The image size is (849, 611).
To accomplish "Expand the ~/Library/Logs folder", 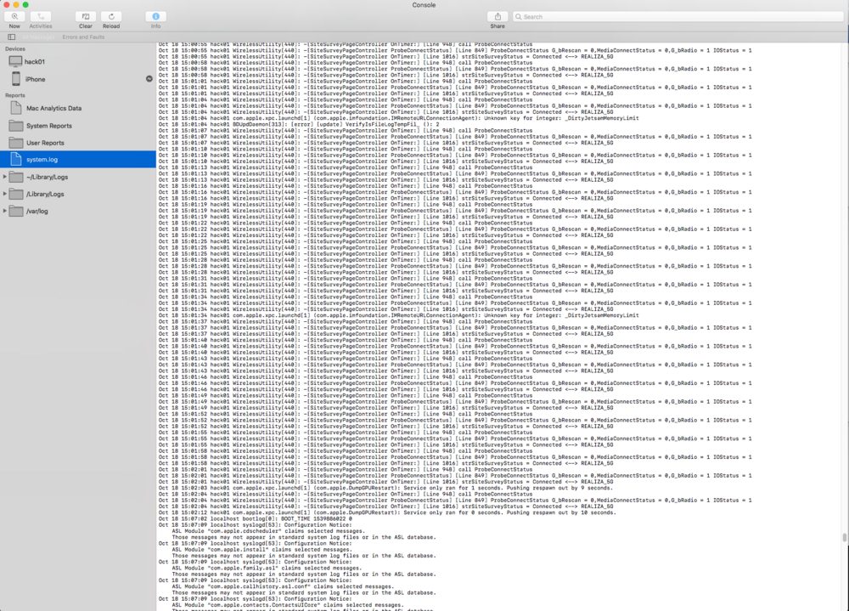I will click(x=7, y=177).
